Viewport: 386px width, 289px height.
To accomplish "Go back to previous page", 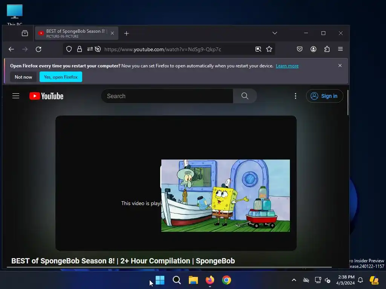I will click(x=11, y=49).
